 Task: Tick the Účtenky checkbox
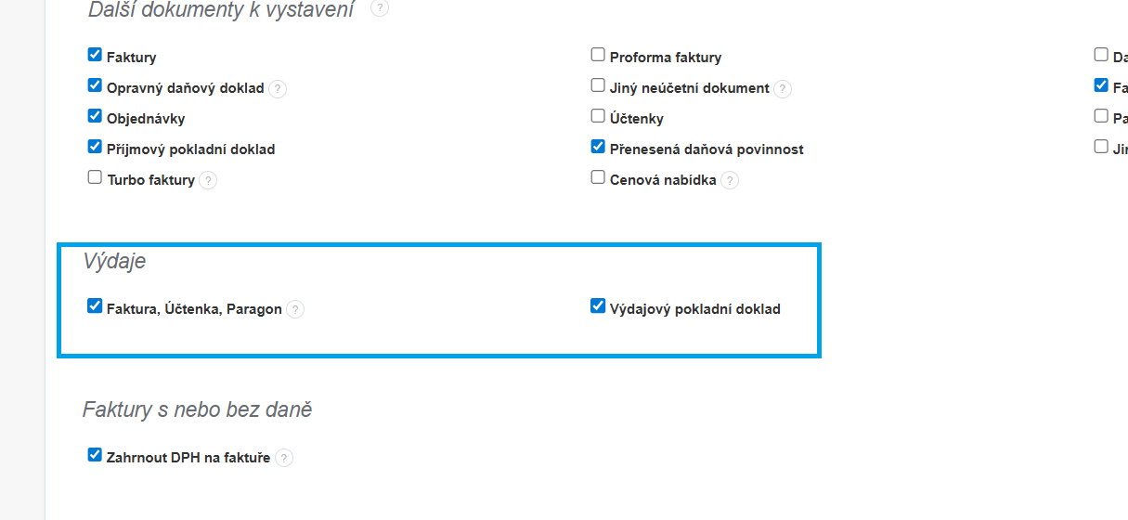coord(598,116)
